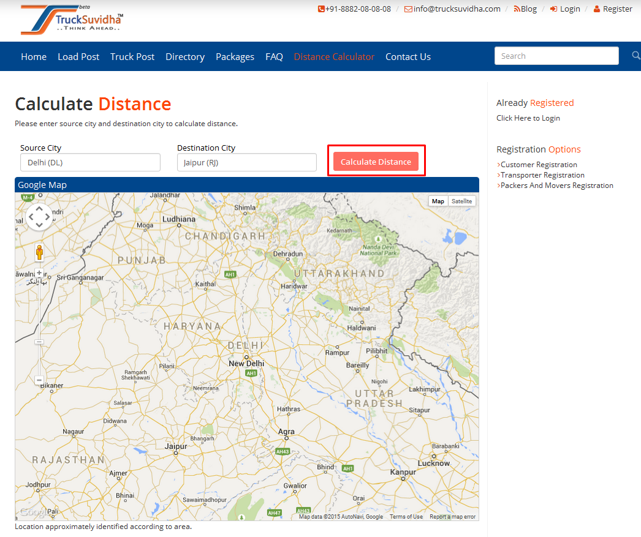Open Customer Registration link
Viewport: 641px width, 537px height.
point(539,165)
